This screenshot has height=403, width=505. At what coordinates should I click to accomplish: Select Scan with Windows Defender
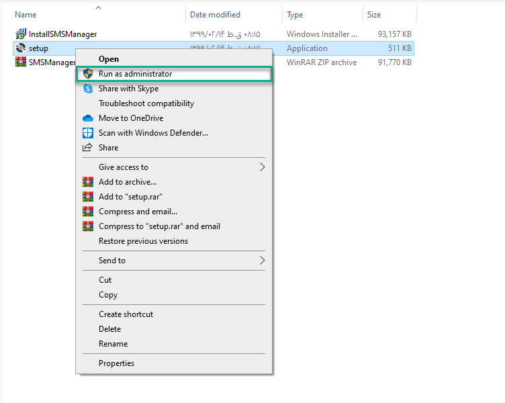pos(174,133)
